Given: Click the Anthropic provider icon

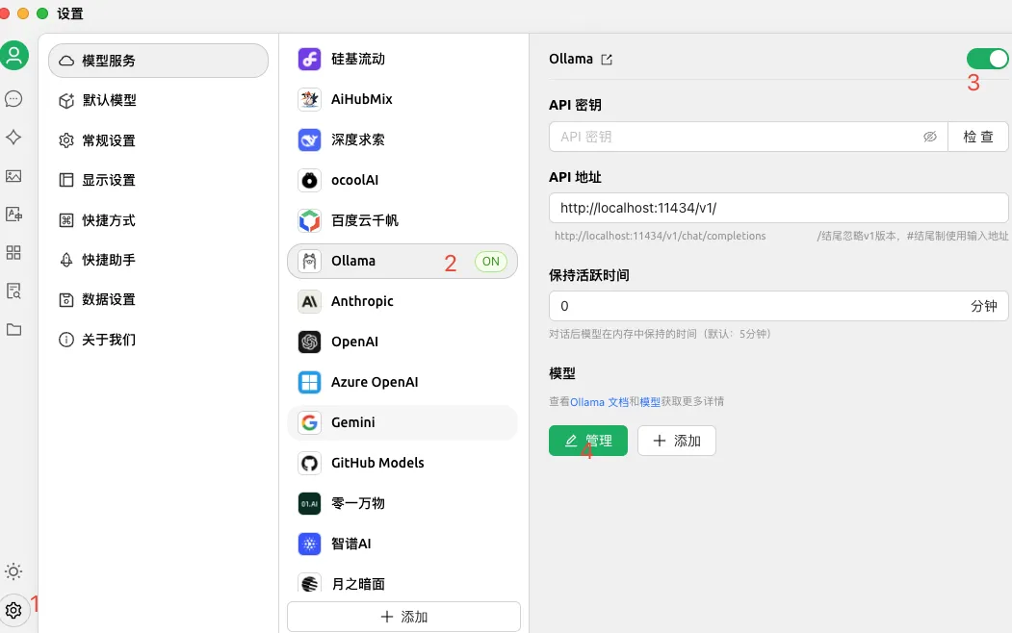Looking at the screenshot, I should [x=310, y=302].
